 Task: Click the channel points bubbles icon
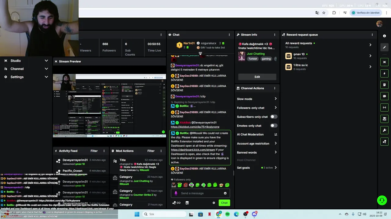click(174, 203)
